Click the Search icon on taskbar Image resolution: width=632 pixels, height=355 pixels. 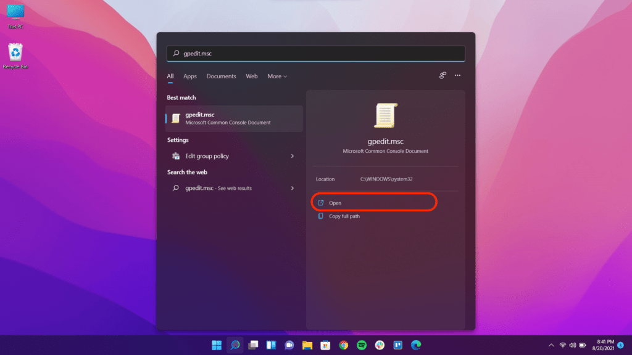coord(235,345)
